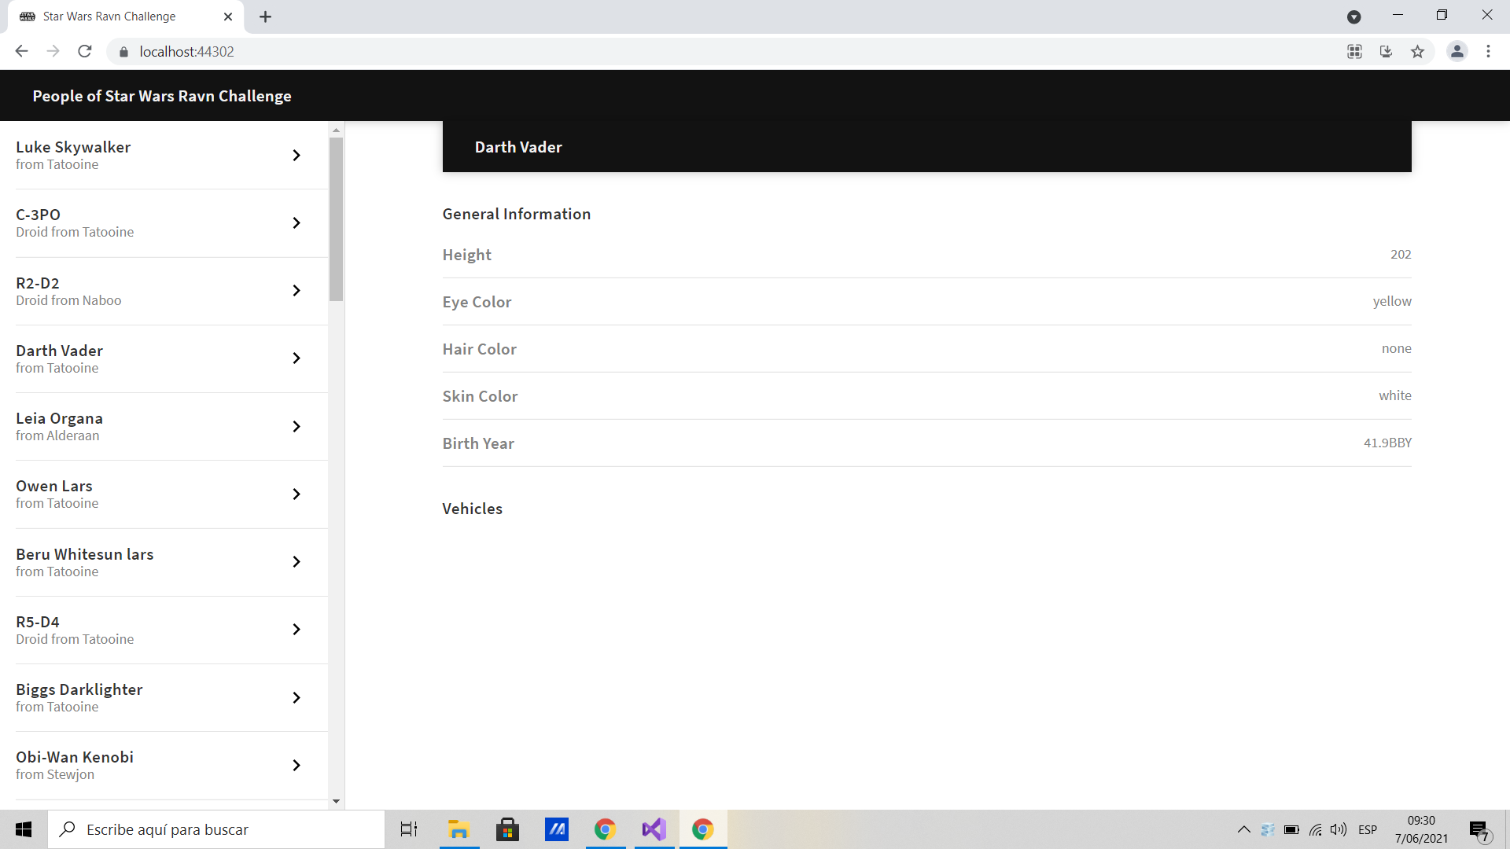
Task: Click the bookmark star in address bar
Action: pos(1418,51)
